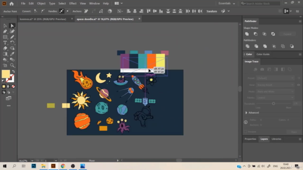303x170 pixels.
Task: Open the Effect menu
Action: pyautogui.click(x=73, y=3)
